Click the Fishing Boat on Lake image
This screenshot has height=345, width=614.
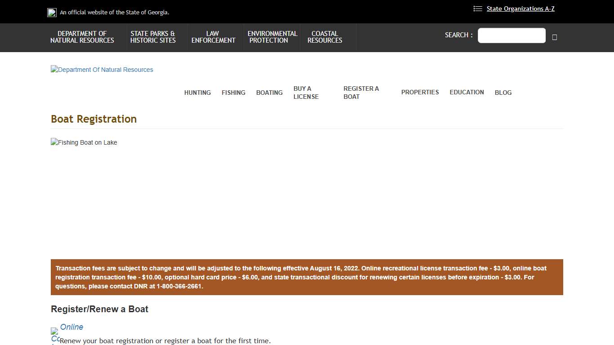point(84,142)
